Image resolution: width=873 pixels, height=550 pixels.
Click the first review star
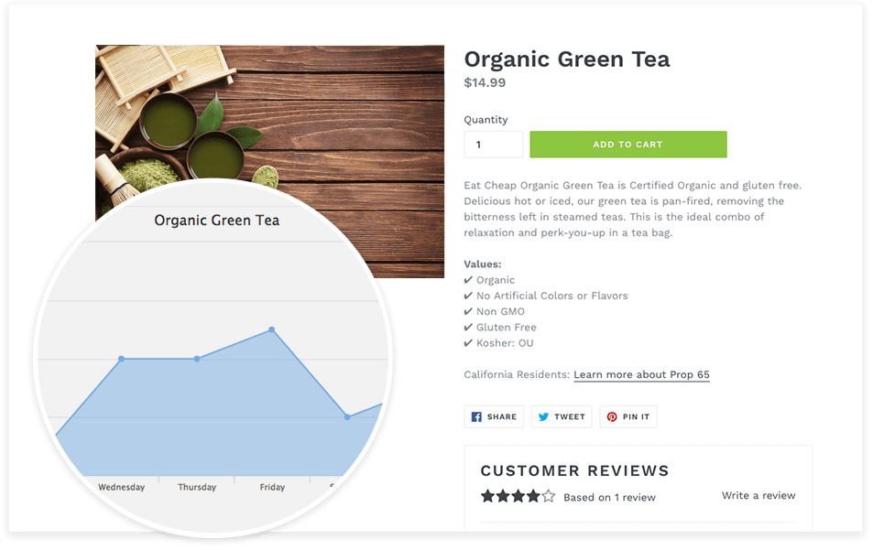pyautogui.click(x=487, y=496)
